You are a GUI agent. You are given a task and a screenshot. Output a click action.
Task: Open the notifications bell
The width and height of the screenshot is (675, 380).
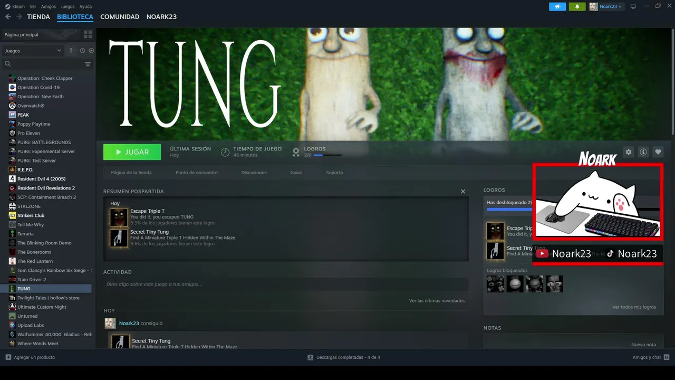[577, 6]
